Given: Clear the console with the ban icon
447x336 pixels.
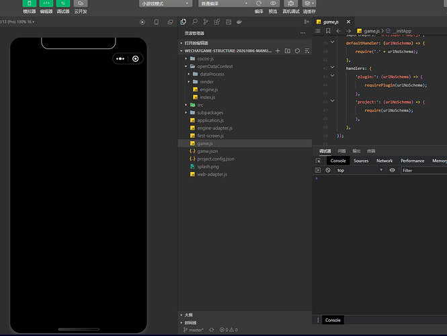Looking at the screenshot, I should pyautogui.click(x=328, y=170).
